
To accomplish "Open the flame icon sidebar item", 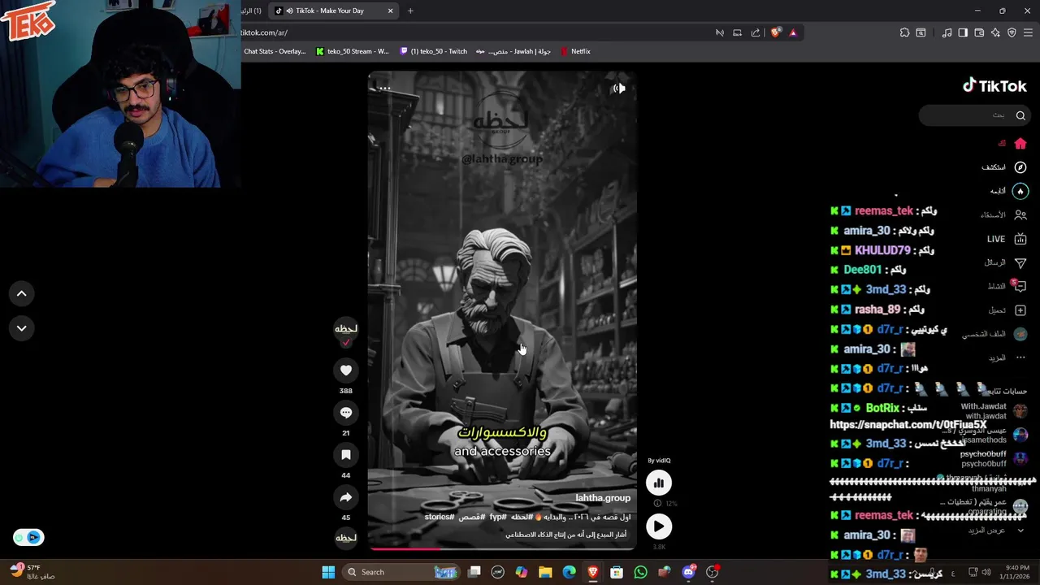I will [x=1020, y=191].
